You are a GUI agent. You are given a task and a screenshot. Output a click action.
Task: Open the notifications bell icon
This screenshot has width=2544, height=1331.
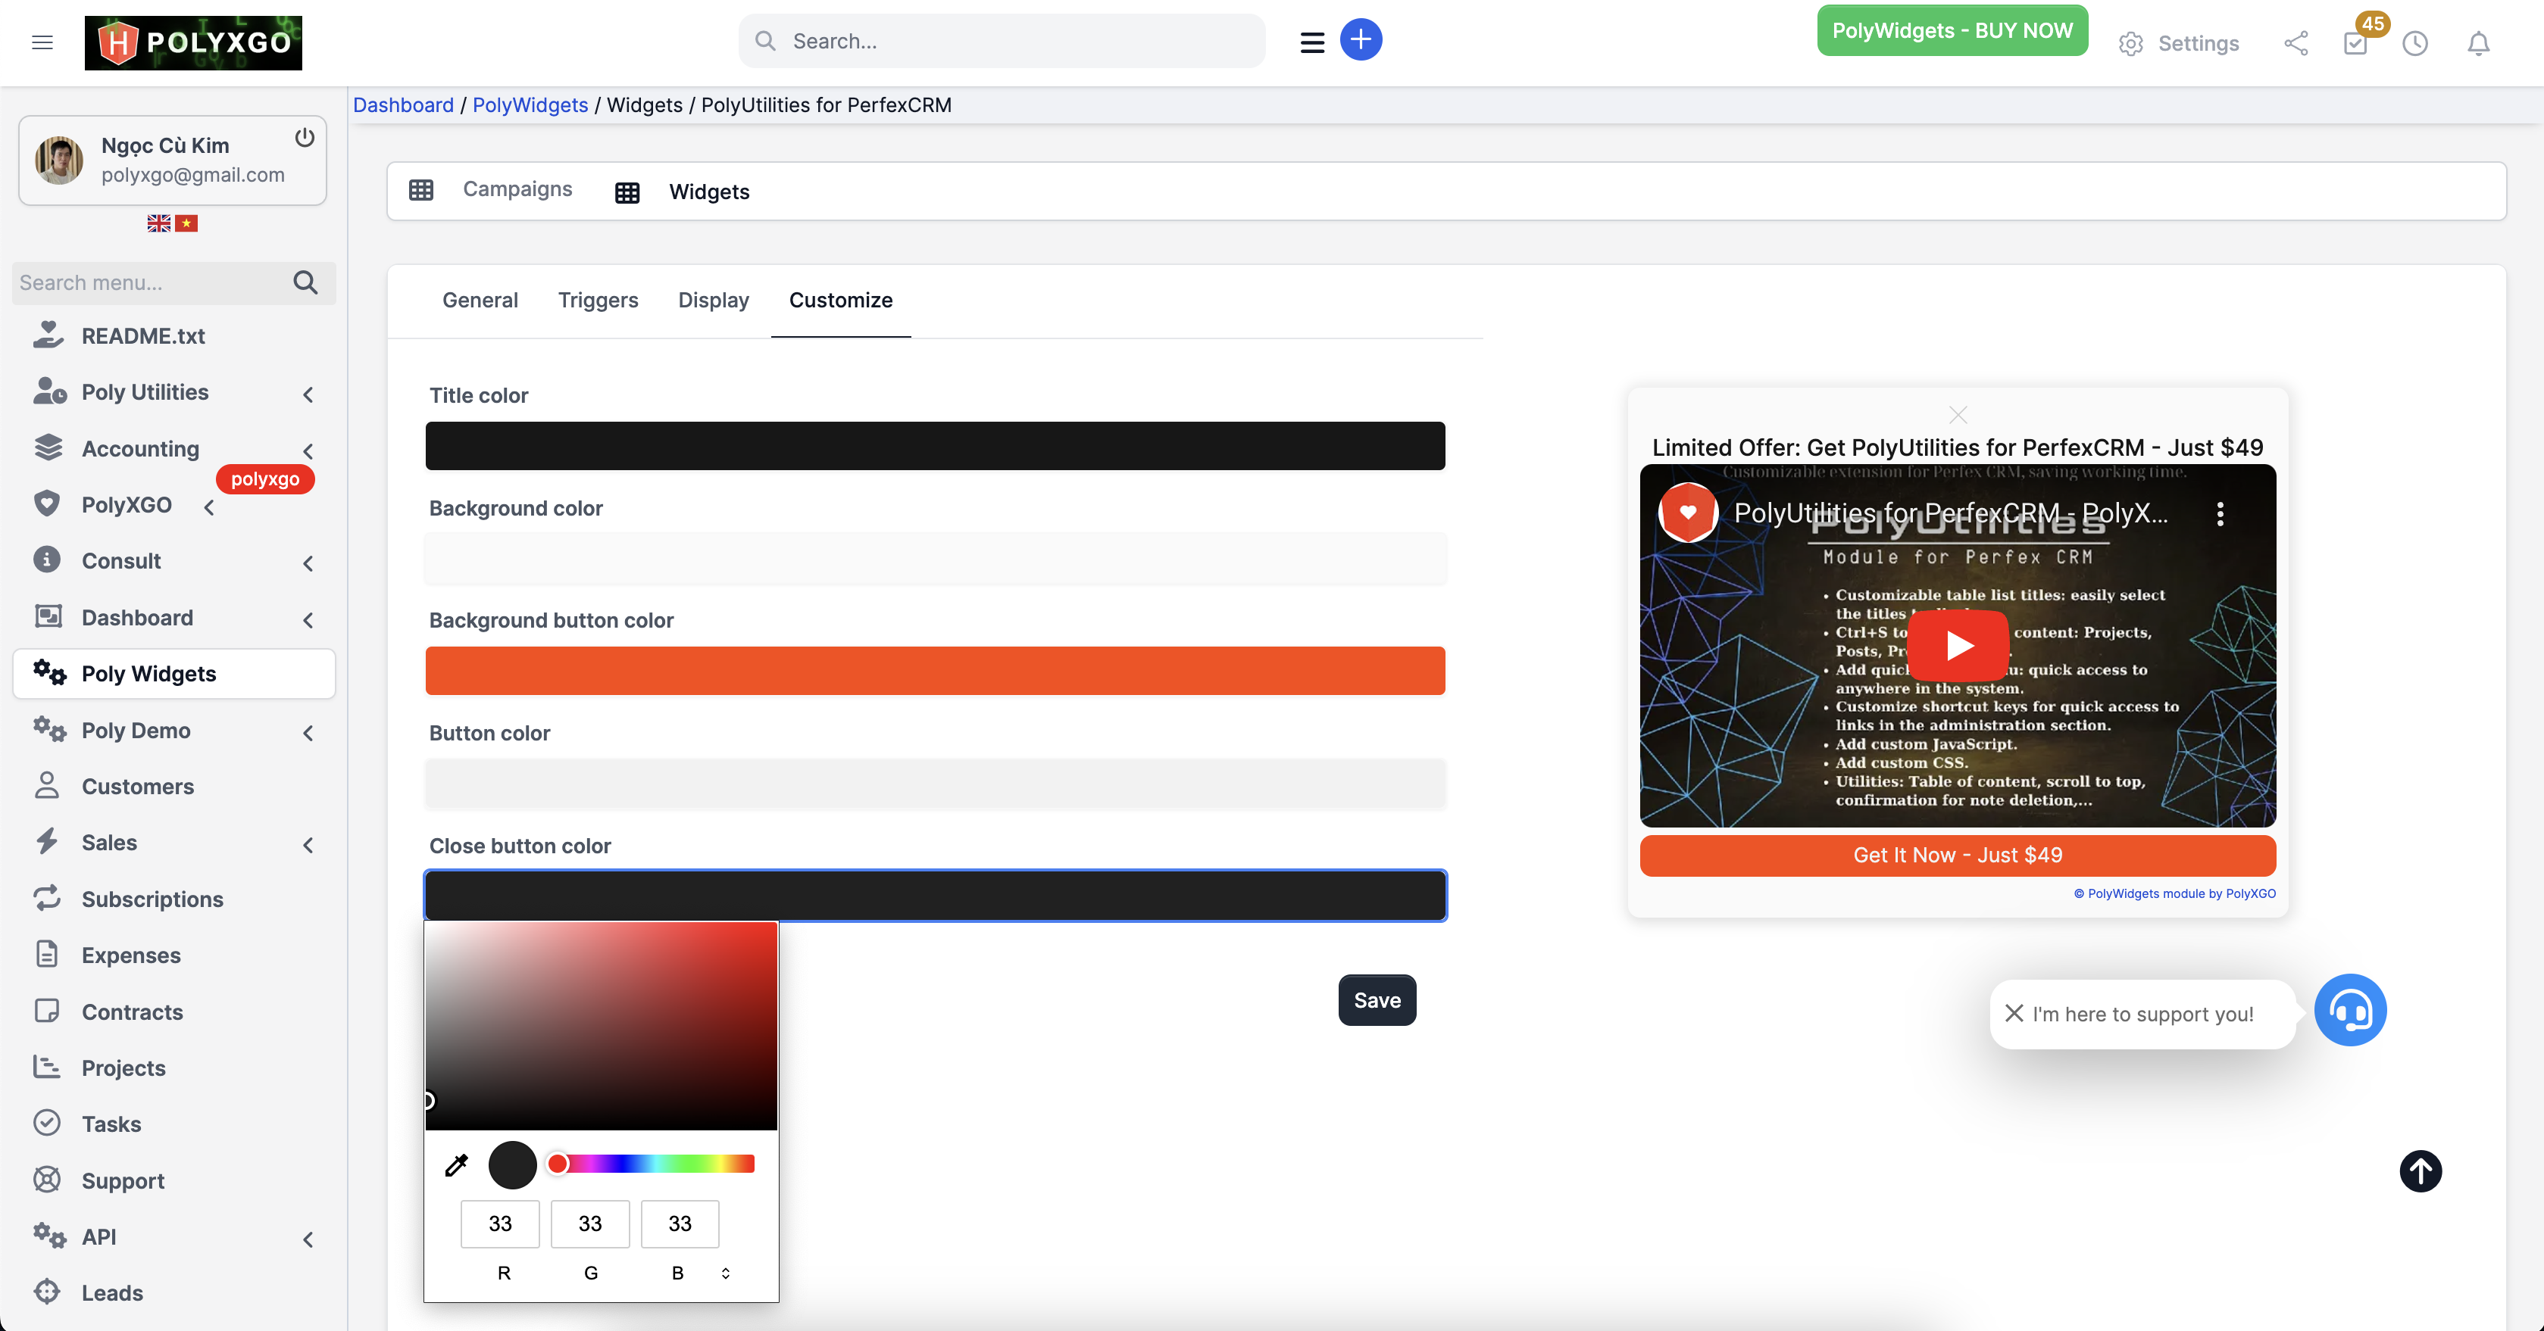(2479, 43)
